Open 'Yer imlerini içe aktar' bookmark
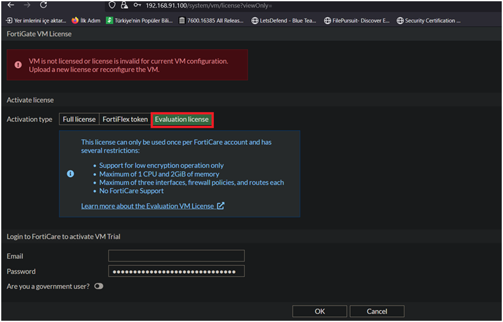This screenshot has height=322, width=503. coord(36,20)
